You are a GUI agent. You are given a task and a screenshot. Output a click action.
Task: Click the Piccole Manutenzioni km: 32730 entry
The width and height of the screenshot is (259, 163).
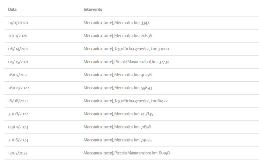click(126, 62)
